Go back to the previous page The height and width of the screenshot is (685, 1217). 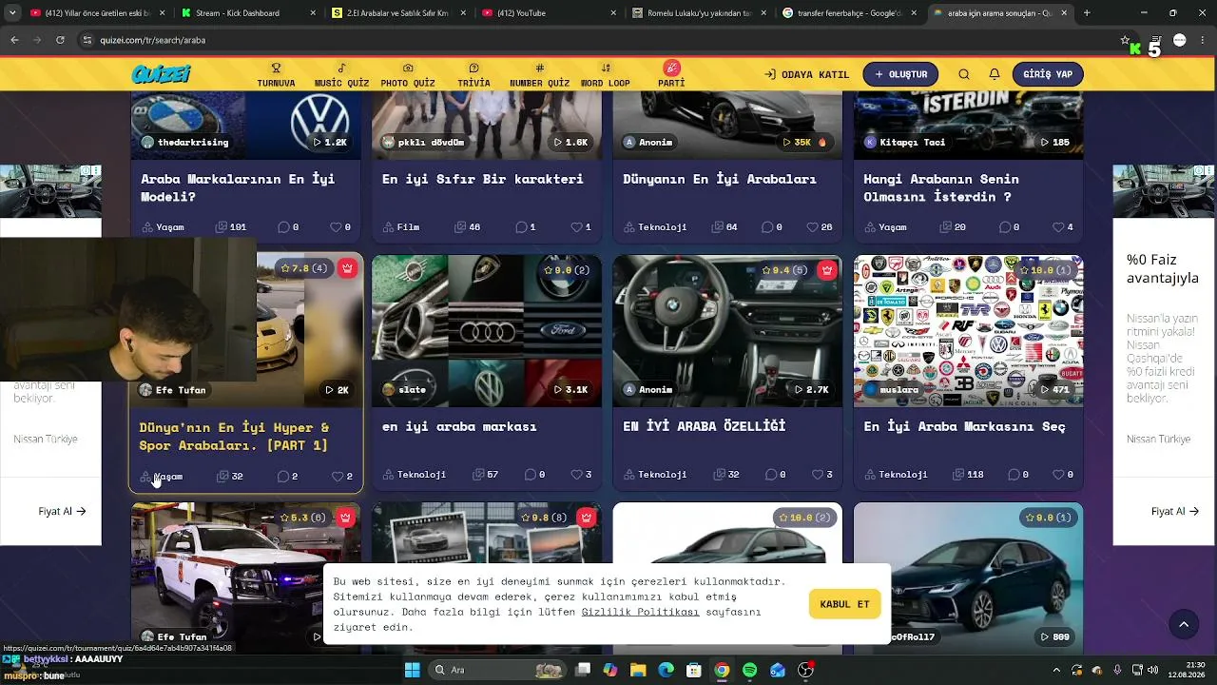pyautogui.click(x=14, y=40)
